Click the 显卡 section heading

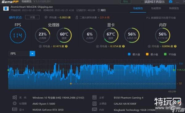111,25
